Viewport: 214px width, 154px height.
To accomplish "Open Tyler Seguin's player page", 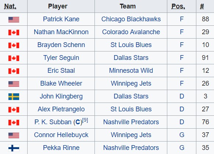I will coord(61,58).
